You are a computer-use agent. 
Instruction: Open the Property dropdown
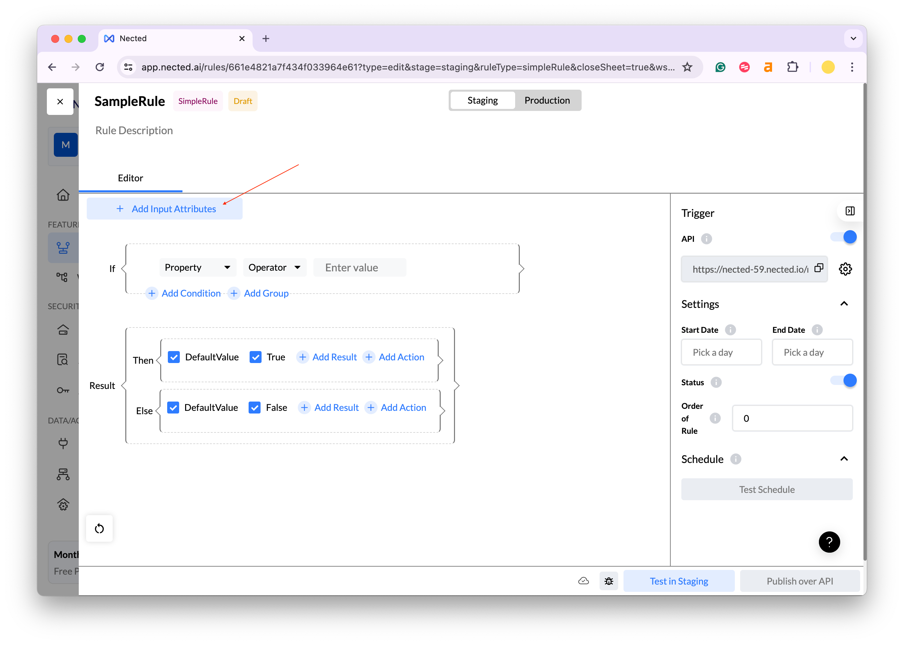[x=197, y=267]
